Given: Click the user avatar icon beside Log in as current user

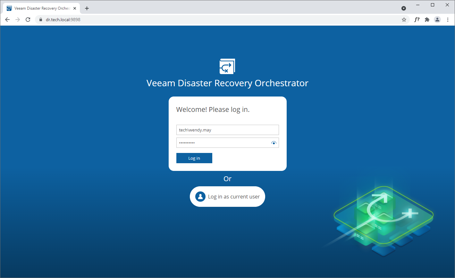Looking at the screenshot, I should point(200,196).
